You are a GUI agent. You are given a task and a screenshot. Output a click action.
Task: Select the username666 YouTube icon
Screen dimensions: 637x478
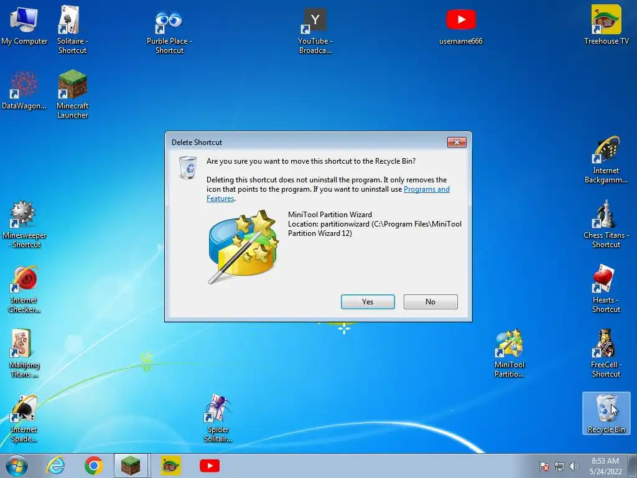tap(461, 27)
